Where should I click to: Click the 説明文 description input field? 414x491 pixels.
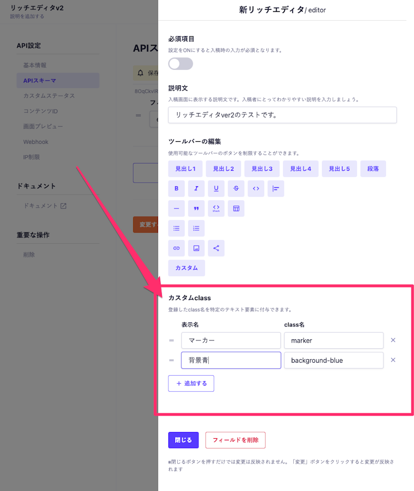(x=282, y=115)
